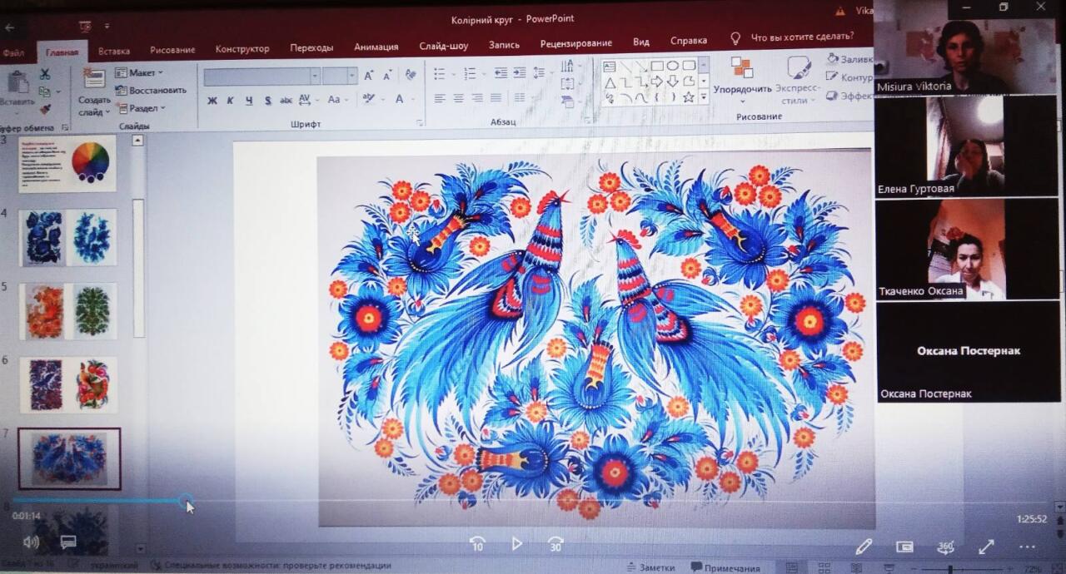Viewport: 1066px width, 574px height.
Task: Open the Упорядочить arrange dropdown
Action: click(x=742, y=79)
